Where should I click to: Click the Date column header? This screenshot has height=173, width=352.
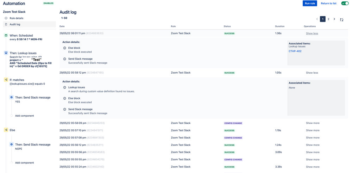[x=62, y=26]
